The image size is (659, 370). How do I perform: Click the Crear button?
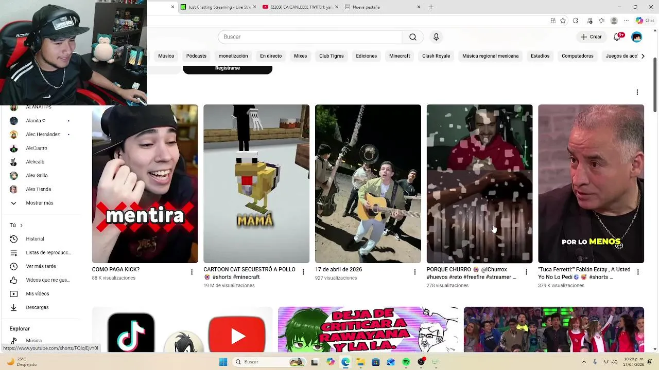(591, 37)
